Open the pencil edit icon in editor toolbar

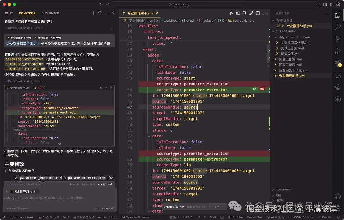[x=251, y=13]
